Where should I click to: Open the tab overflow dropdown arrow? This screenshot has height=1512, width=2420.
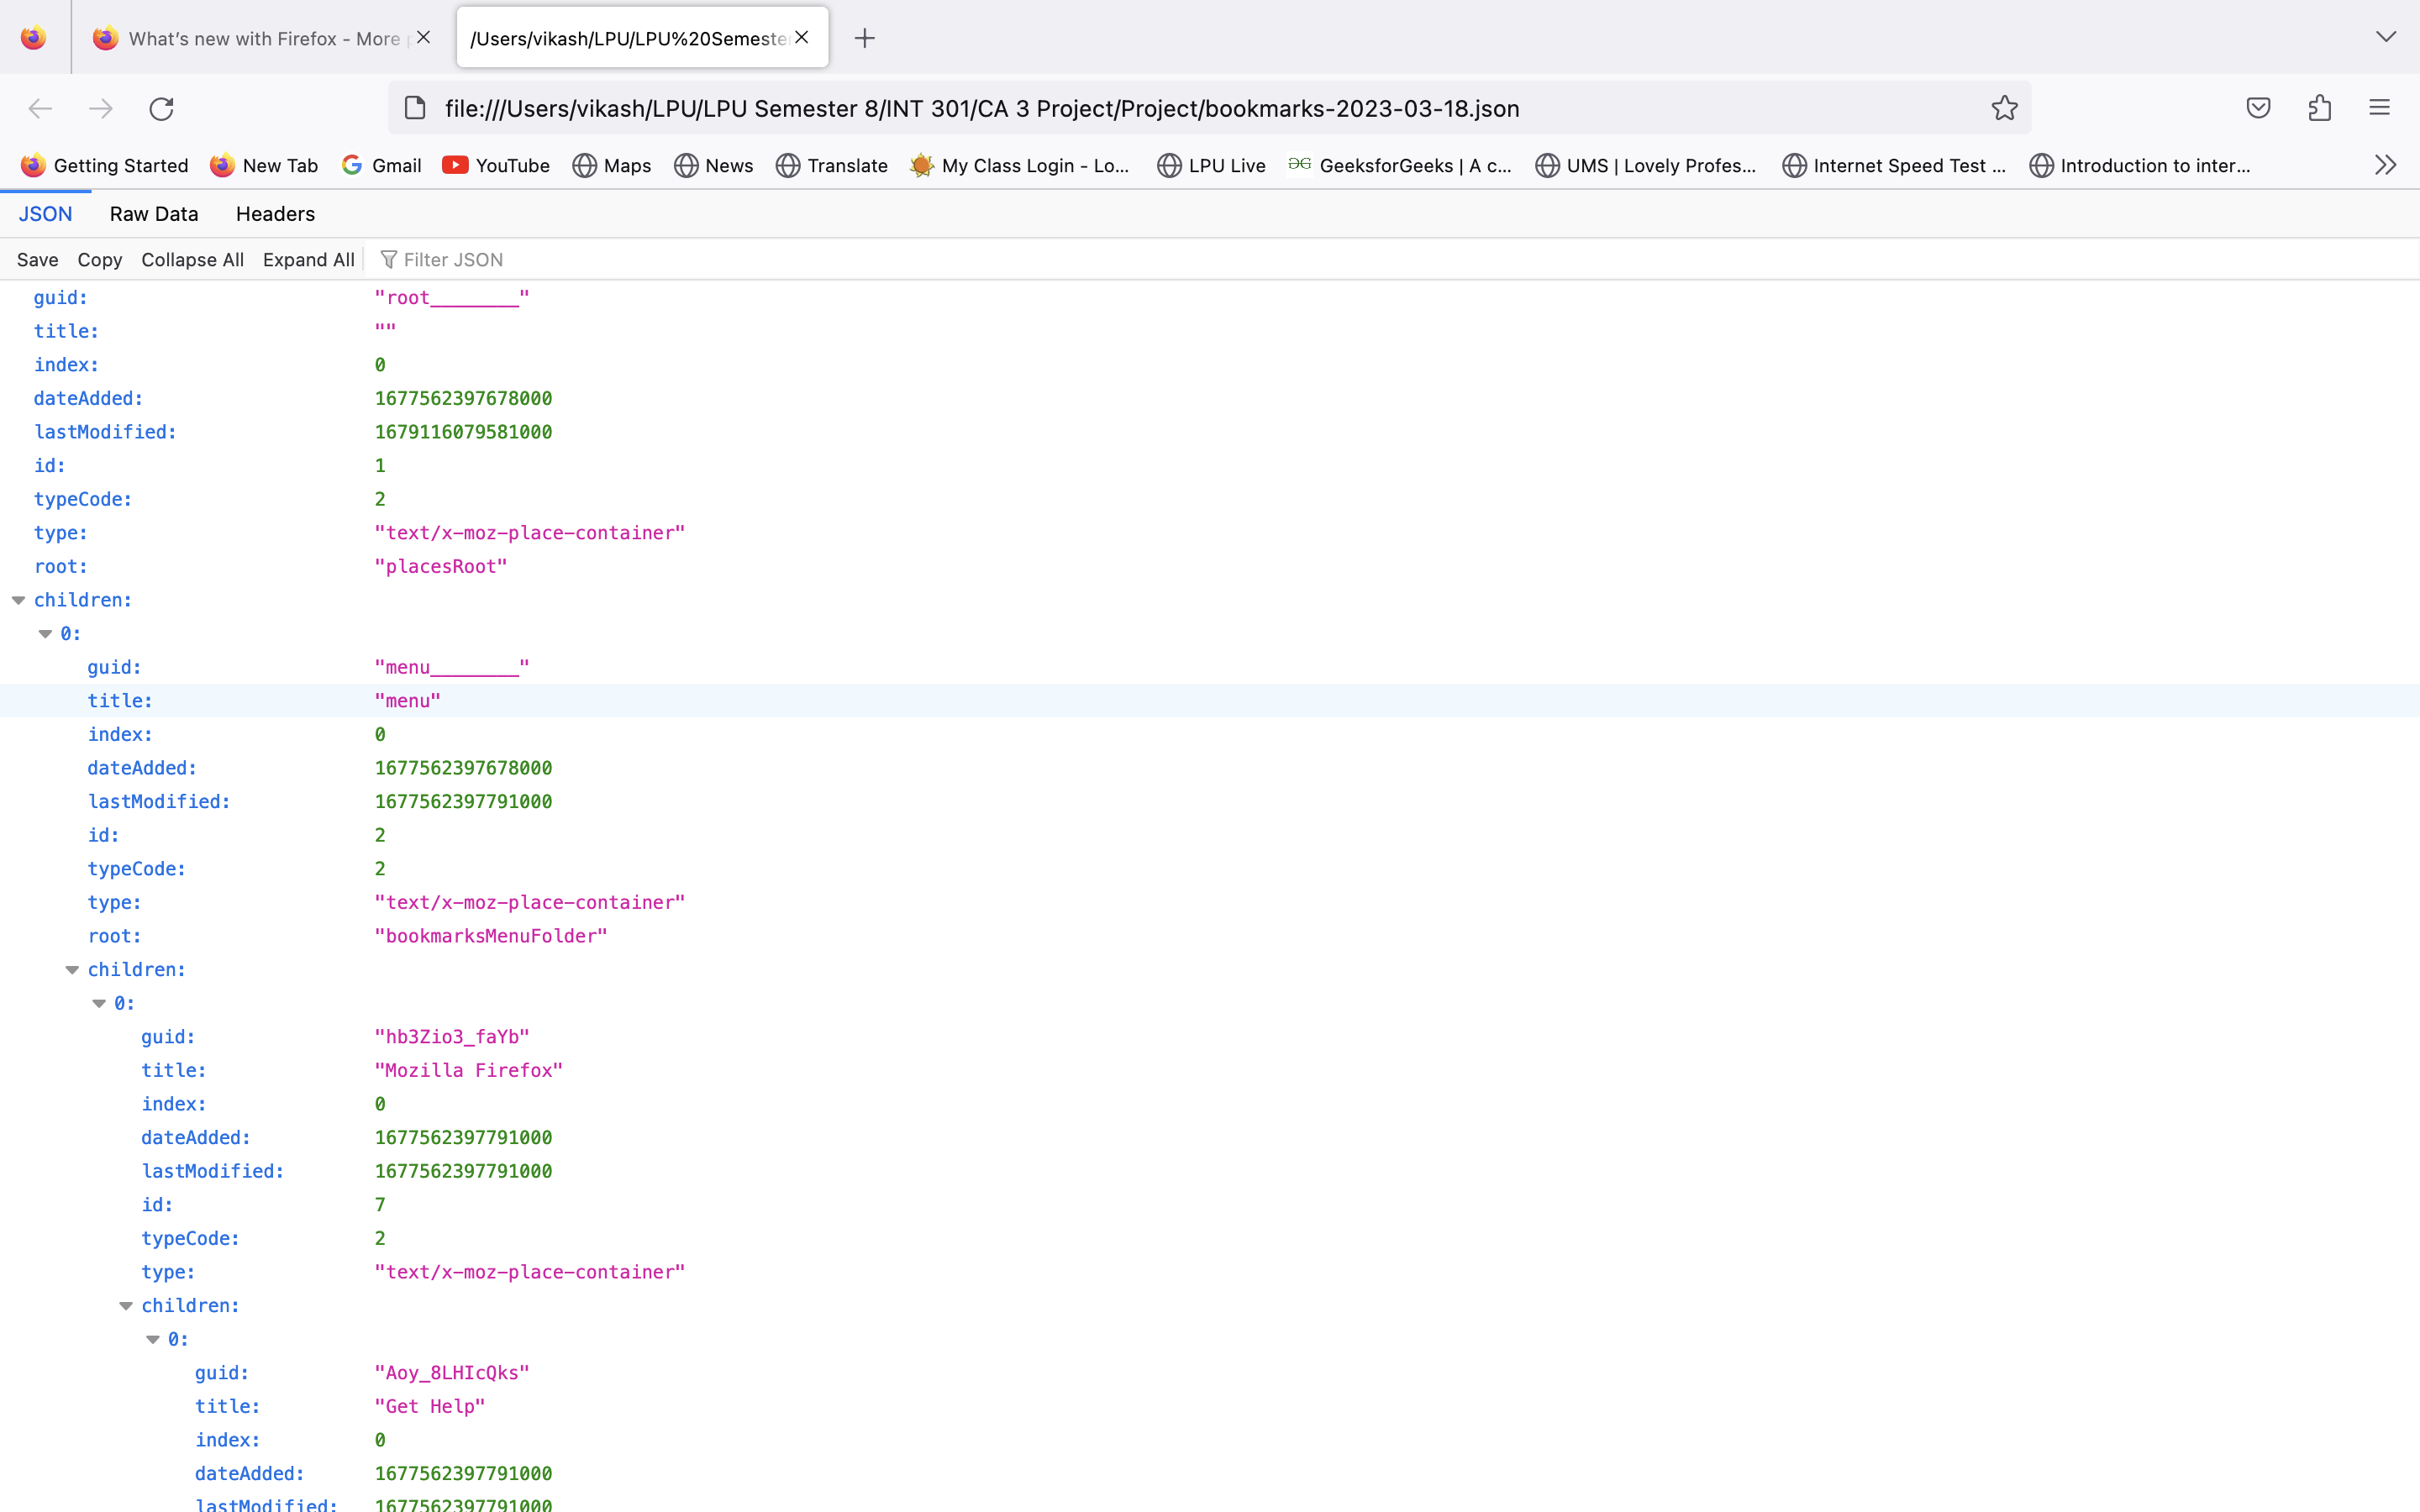tap(2388, 37)
